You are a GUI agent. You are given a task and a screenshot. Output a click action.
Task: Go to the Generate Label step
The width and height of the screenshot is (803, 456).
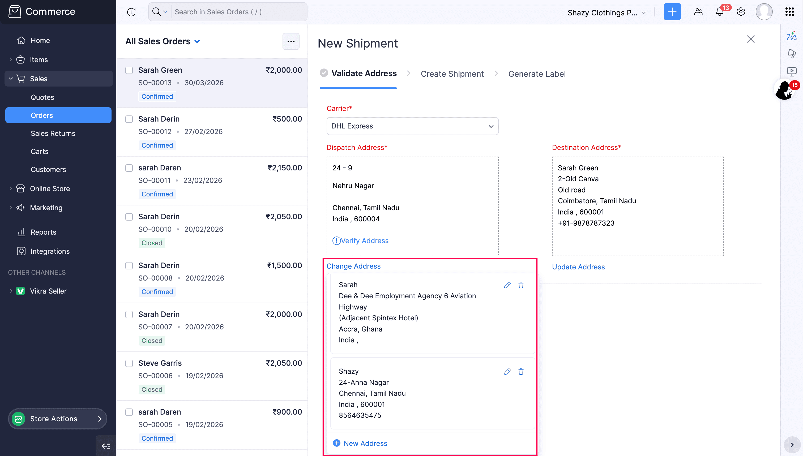[537, 74]
